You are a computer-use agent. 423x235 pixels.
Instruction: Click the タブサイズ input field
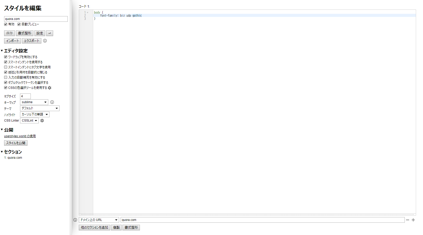(25, 96)
